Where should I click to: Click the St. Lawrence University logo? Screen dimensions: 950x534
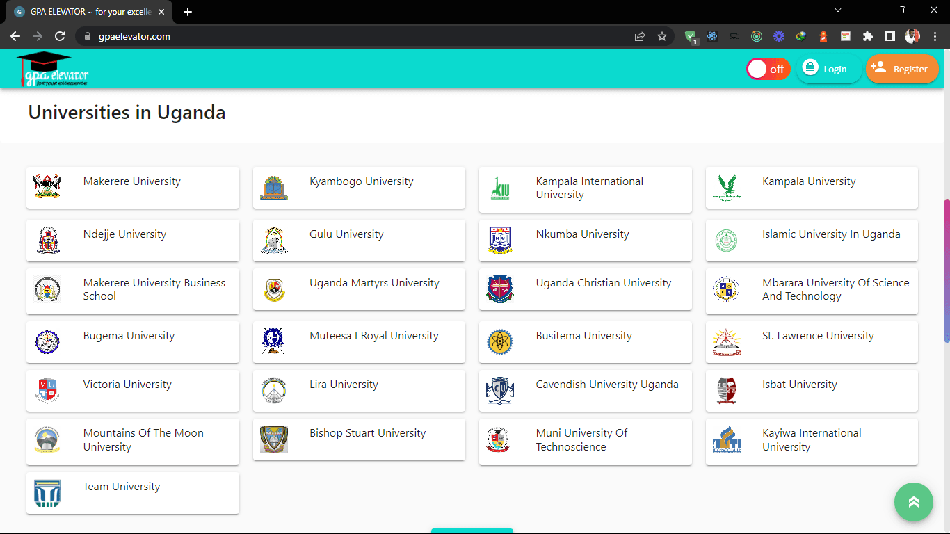point(727,341)
